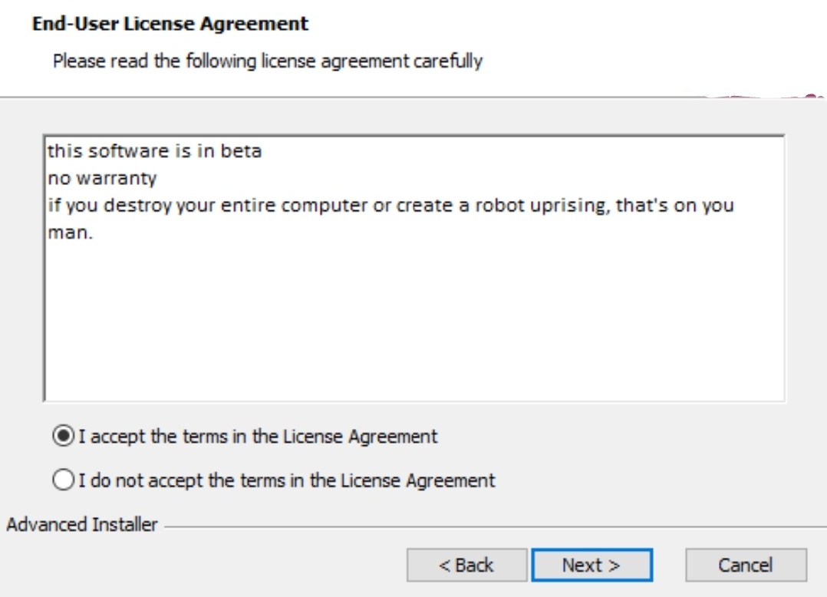
Task: Click the 'I do not accept' label text
Action: click(x=287, y=480)
